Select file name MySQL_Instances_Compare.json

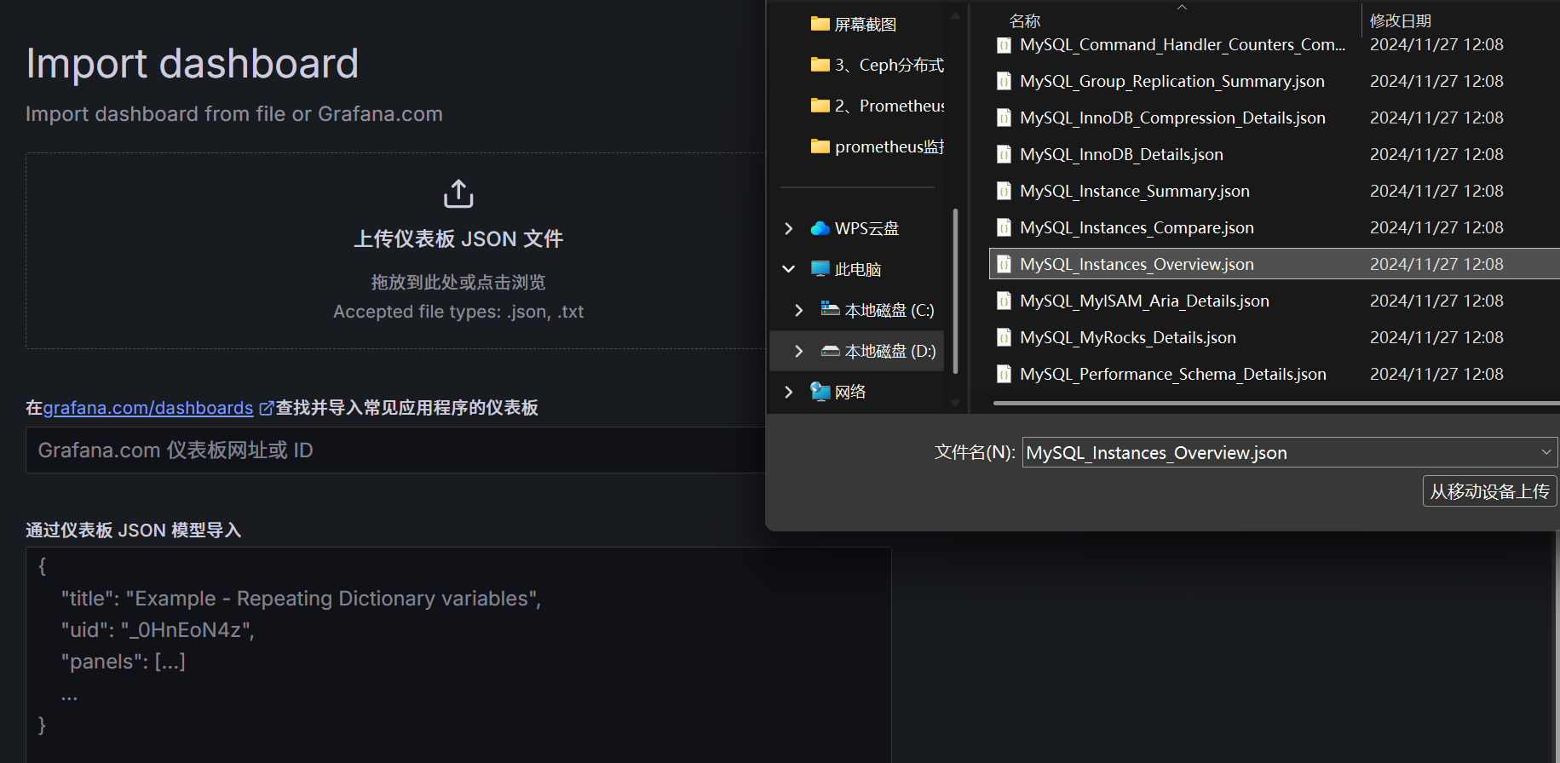pyautogui.click(x=1137, y=228)
